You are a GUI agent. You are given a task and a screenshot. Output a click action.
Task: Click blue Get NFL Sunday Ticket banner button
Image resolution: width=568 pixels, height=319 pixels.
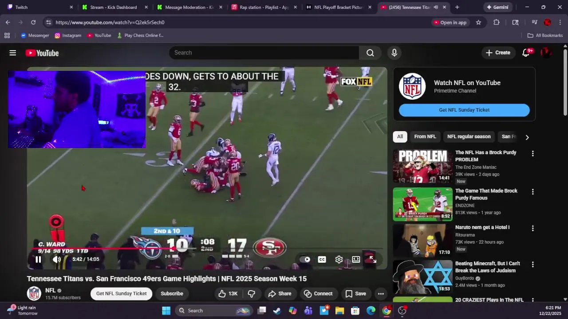pyautogui.click(x=464, y=110)
